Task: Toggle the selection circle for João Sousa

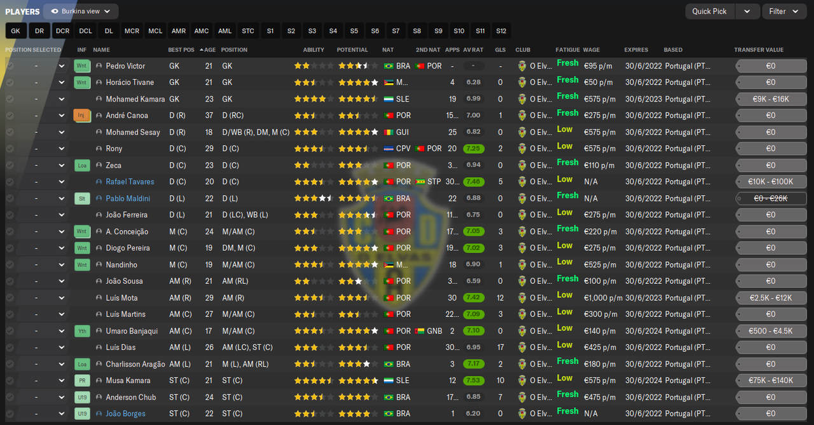Action: (x=10, y=281)
